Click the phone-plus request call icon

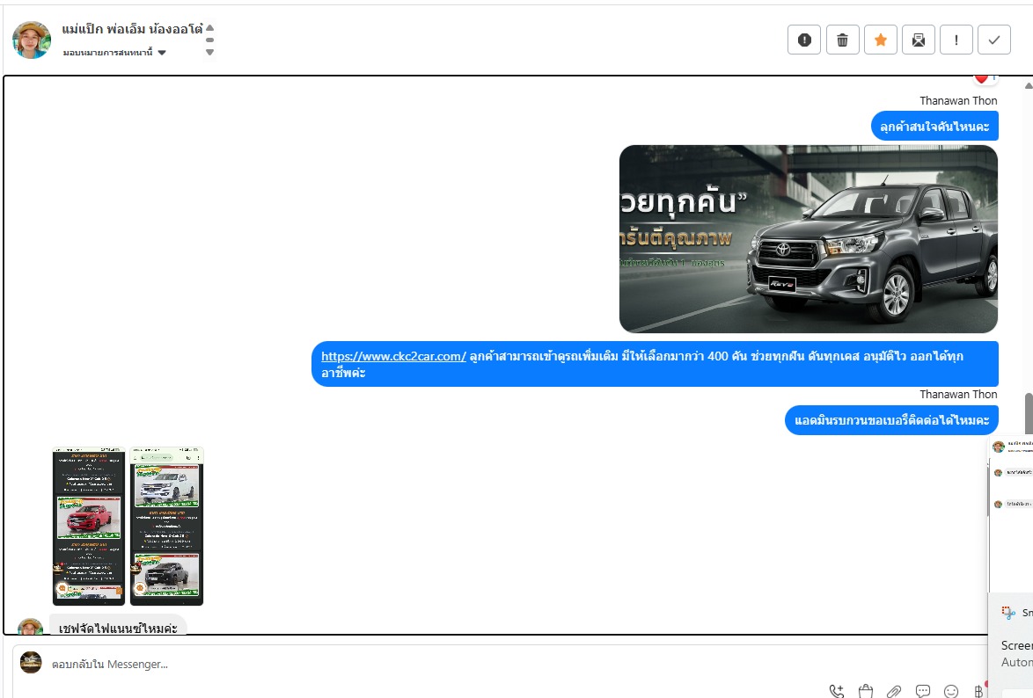point(837,691)
